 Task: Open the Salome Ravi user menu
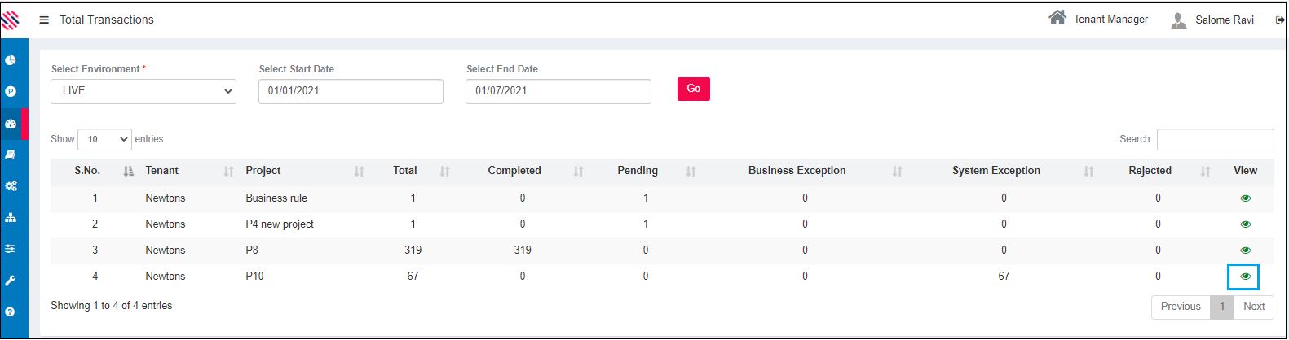point(1213,20)
